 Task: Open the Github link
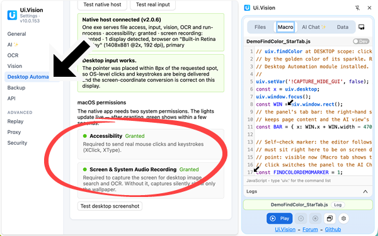point(333,230)
